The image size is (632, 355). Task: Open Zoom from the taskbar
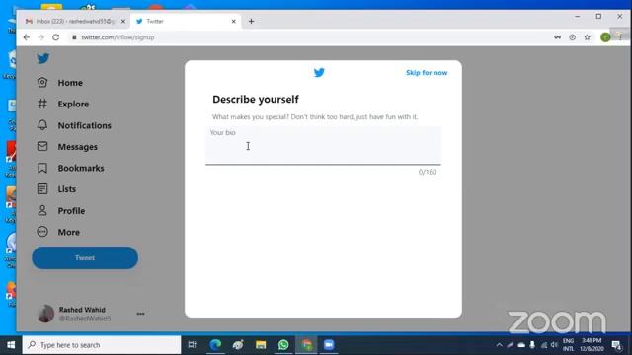[329, 345]
